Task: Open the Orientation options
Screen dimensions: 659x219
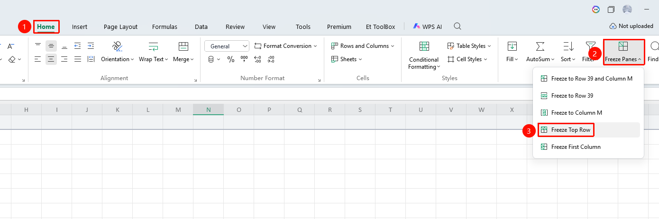Action: [x=118, y=52]
